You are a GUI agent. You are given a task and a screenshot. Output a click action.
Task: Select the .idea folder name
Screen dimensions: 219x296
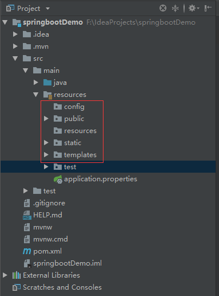click(x=41, y=34)
